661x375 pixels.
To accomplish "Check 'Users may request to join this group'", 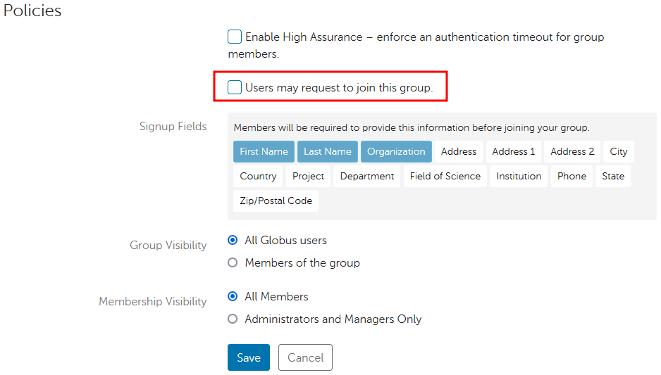I will click(235, 88).
